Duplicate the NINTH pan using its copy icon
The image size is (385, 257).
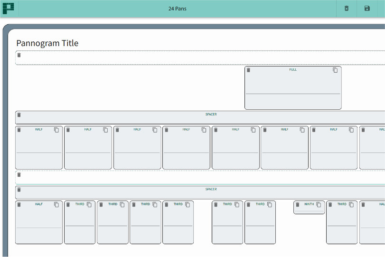[x=319, y=205]
